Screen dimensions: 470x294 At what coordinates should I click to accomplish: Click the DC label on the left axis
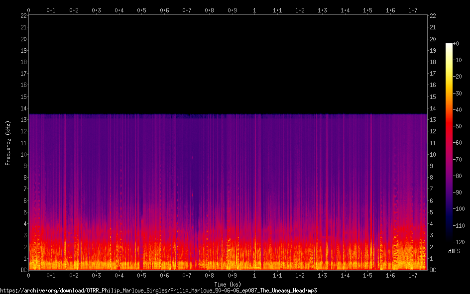[22, 270]
